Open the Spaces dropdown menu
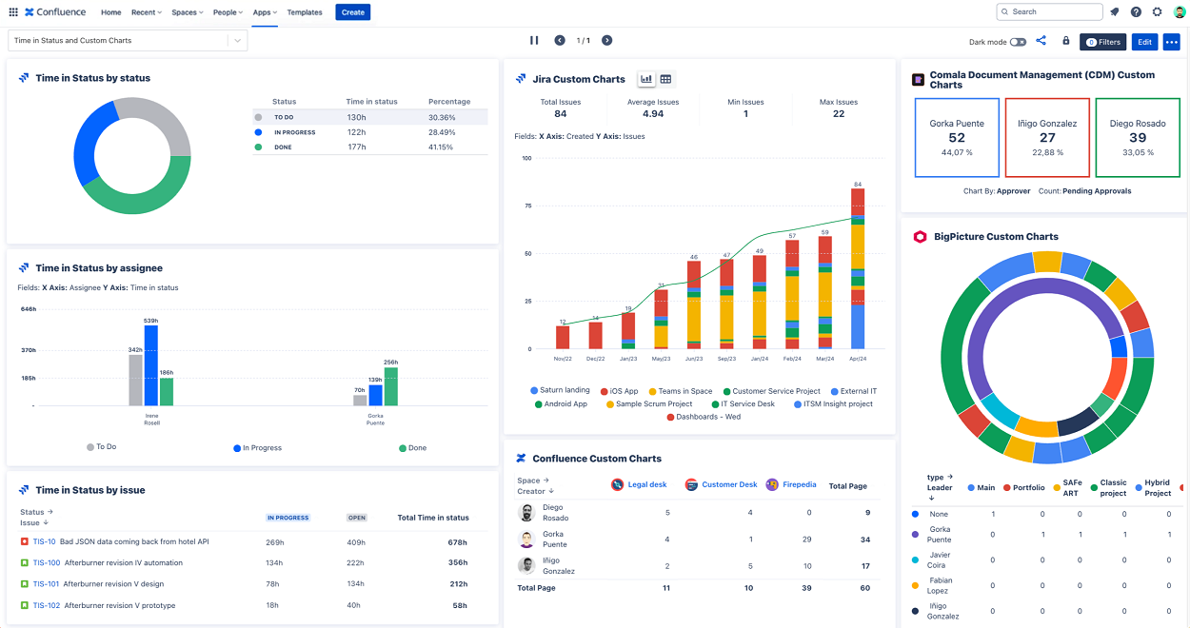The height and width of the screenshot is (628, 1190). [x=185, y=12]
